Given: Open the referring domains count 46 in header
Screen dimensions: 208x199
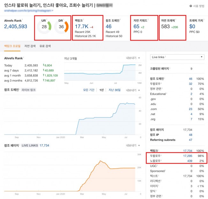Looking at the screenshot, I should tap(108, 26).
